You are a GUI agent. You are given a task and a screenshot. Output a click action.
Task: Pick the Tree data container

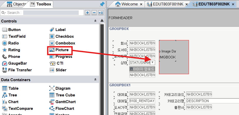click(10, 95)
